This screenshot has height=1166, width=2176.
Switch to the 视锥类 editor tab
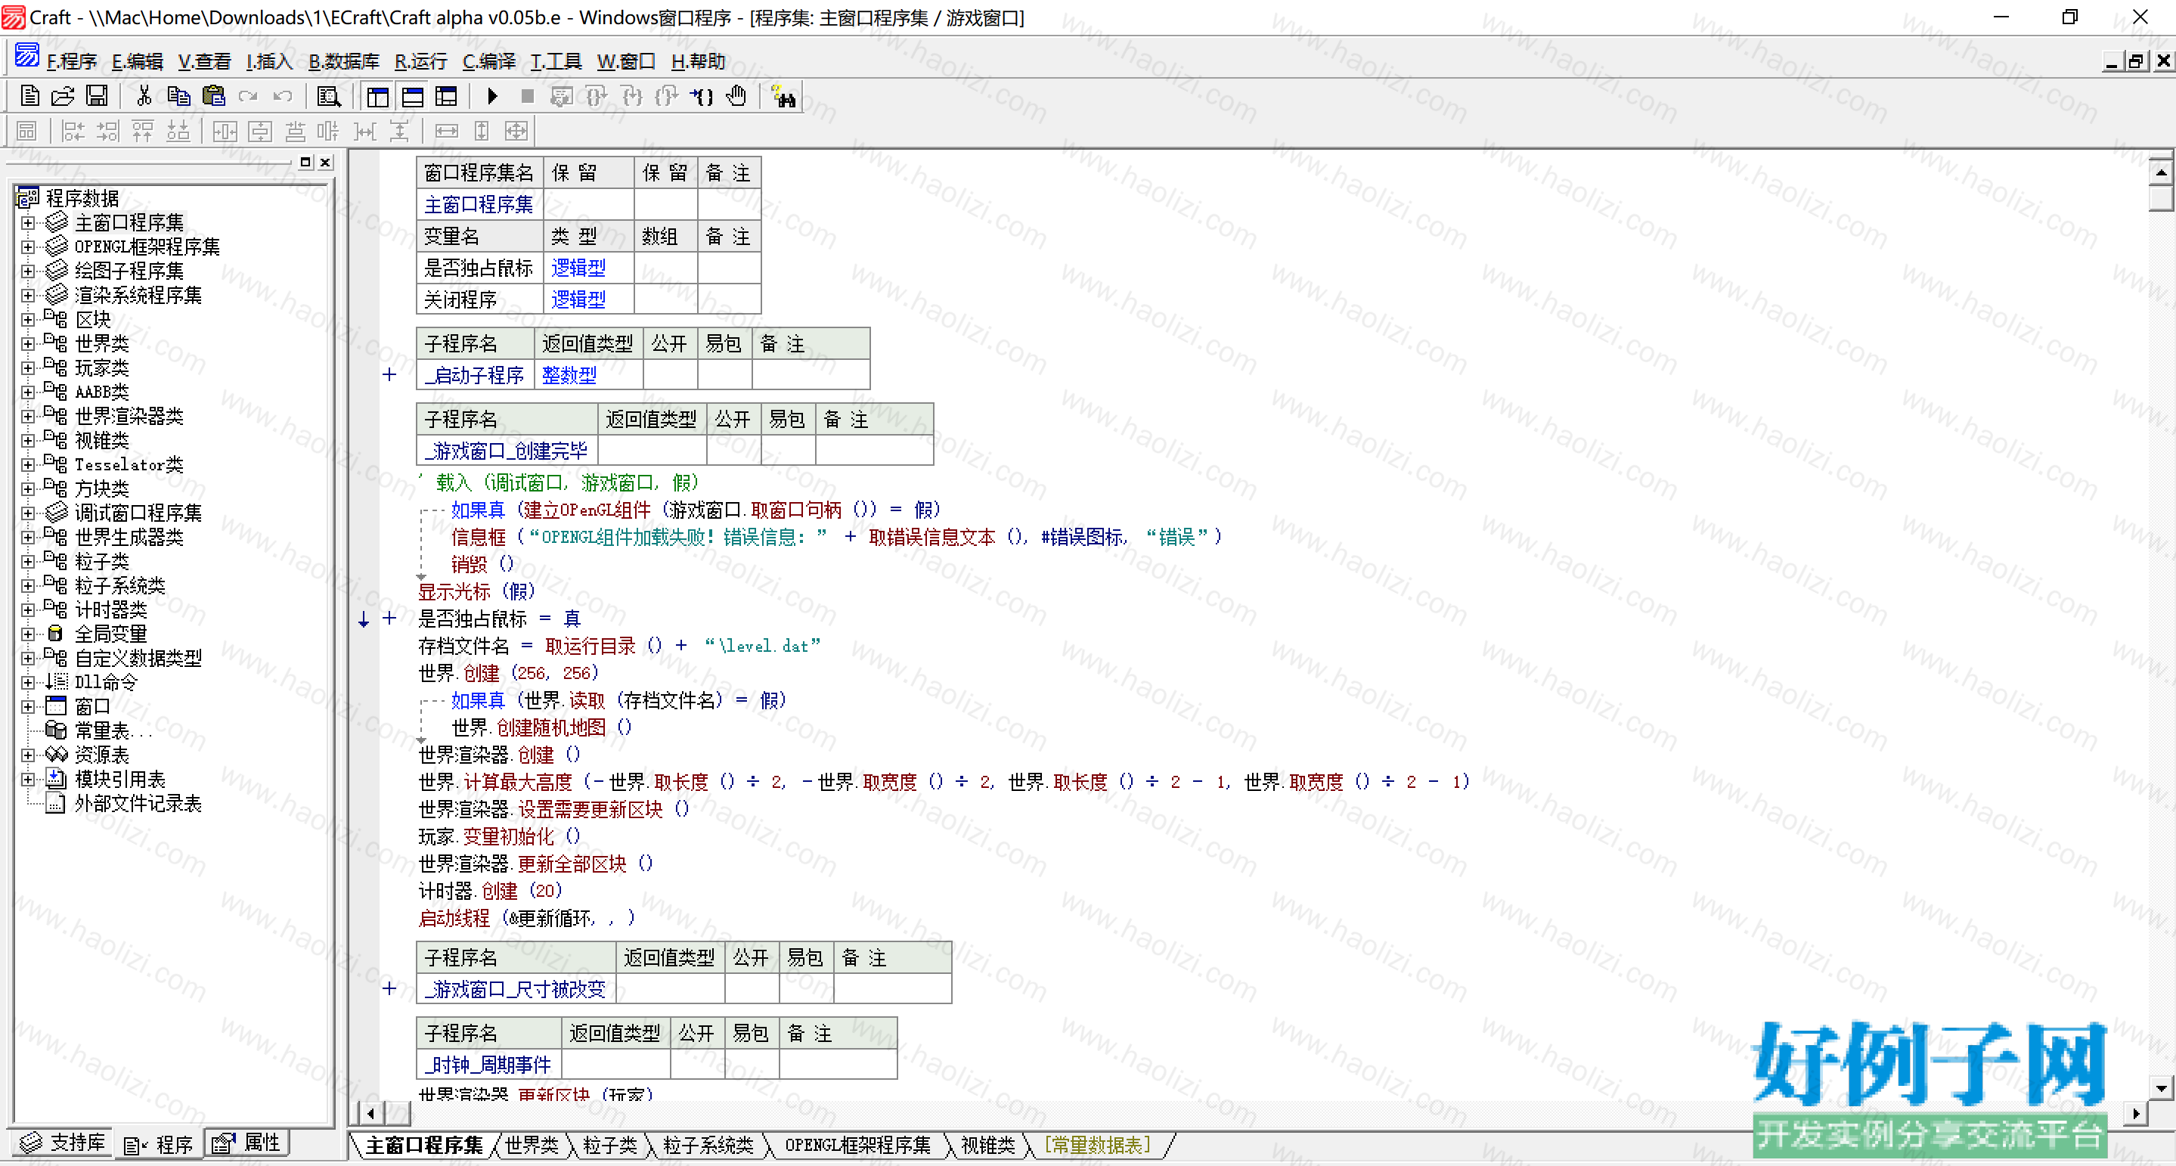[x=987, y=1146]
